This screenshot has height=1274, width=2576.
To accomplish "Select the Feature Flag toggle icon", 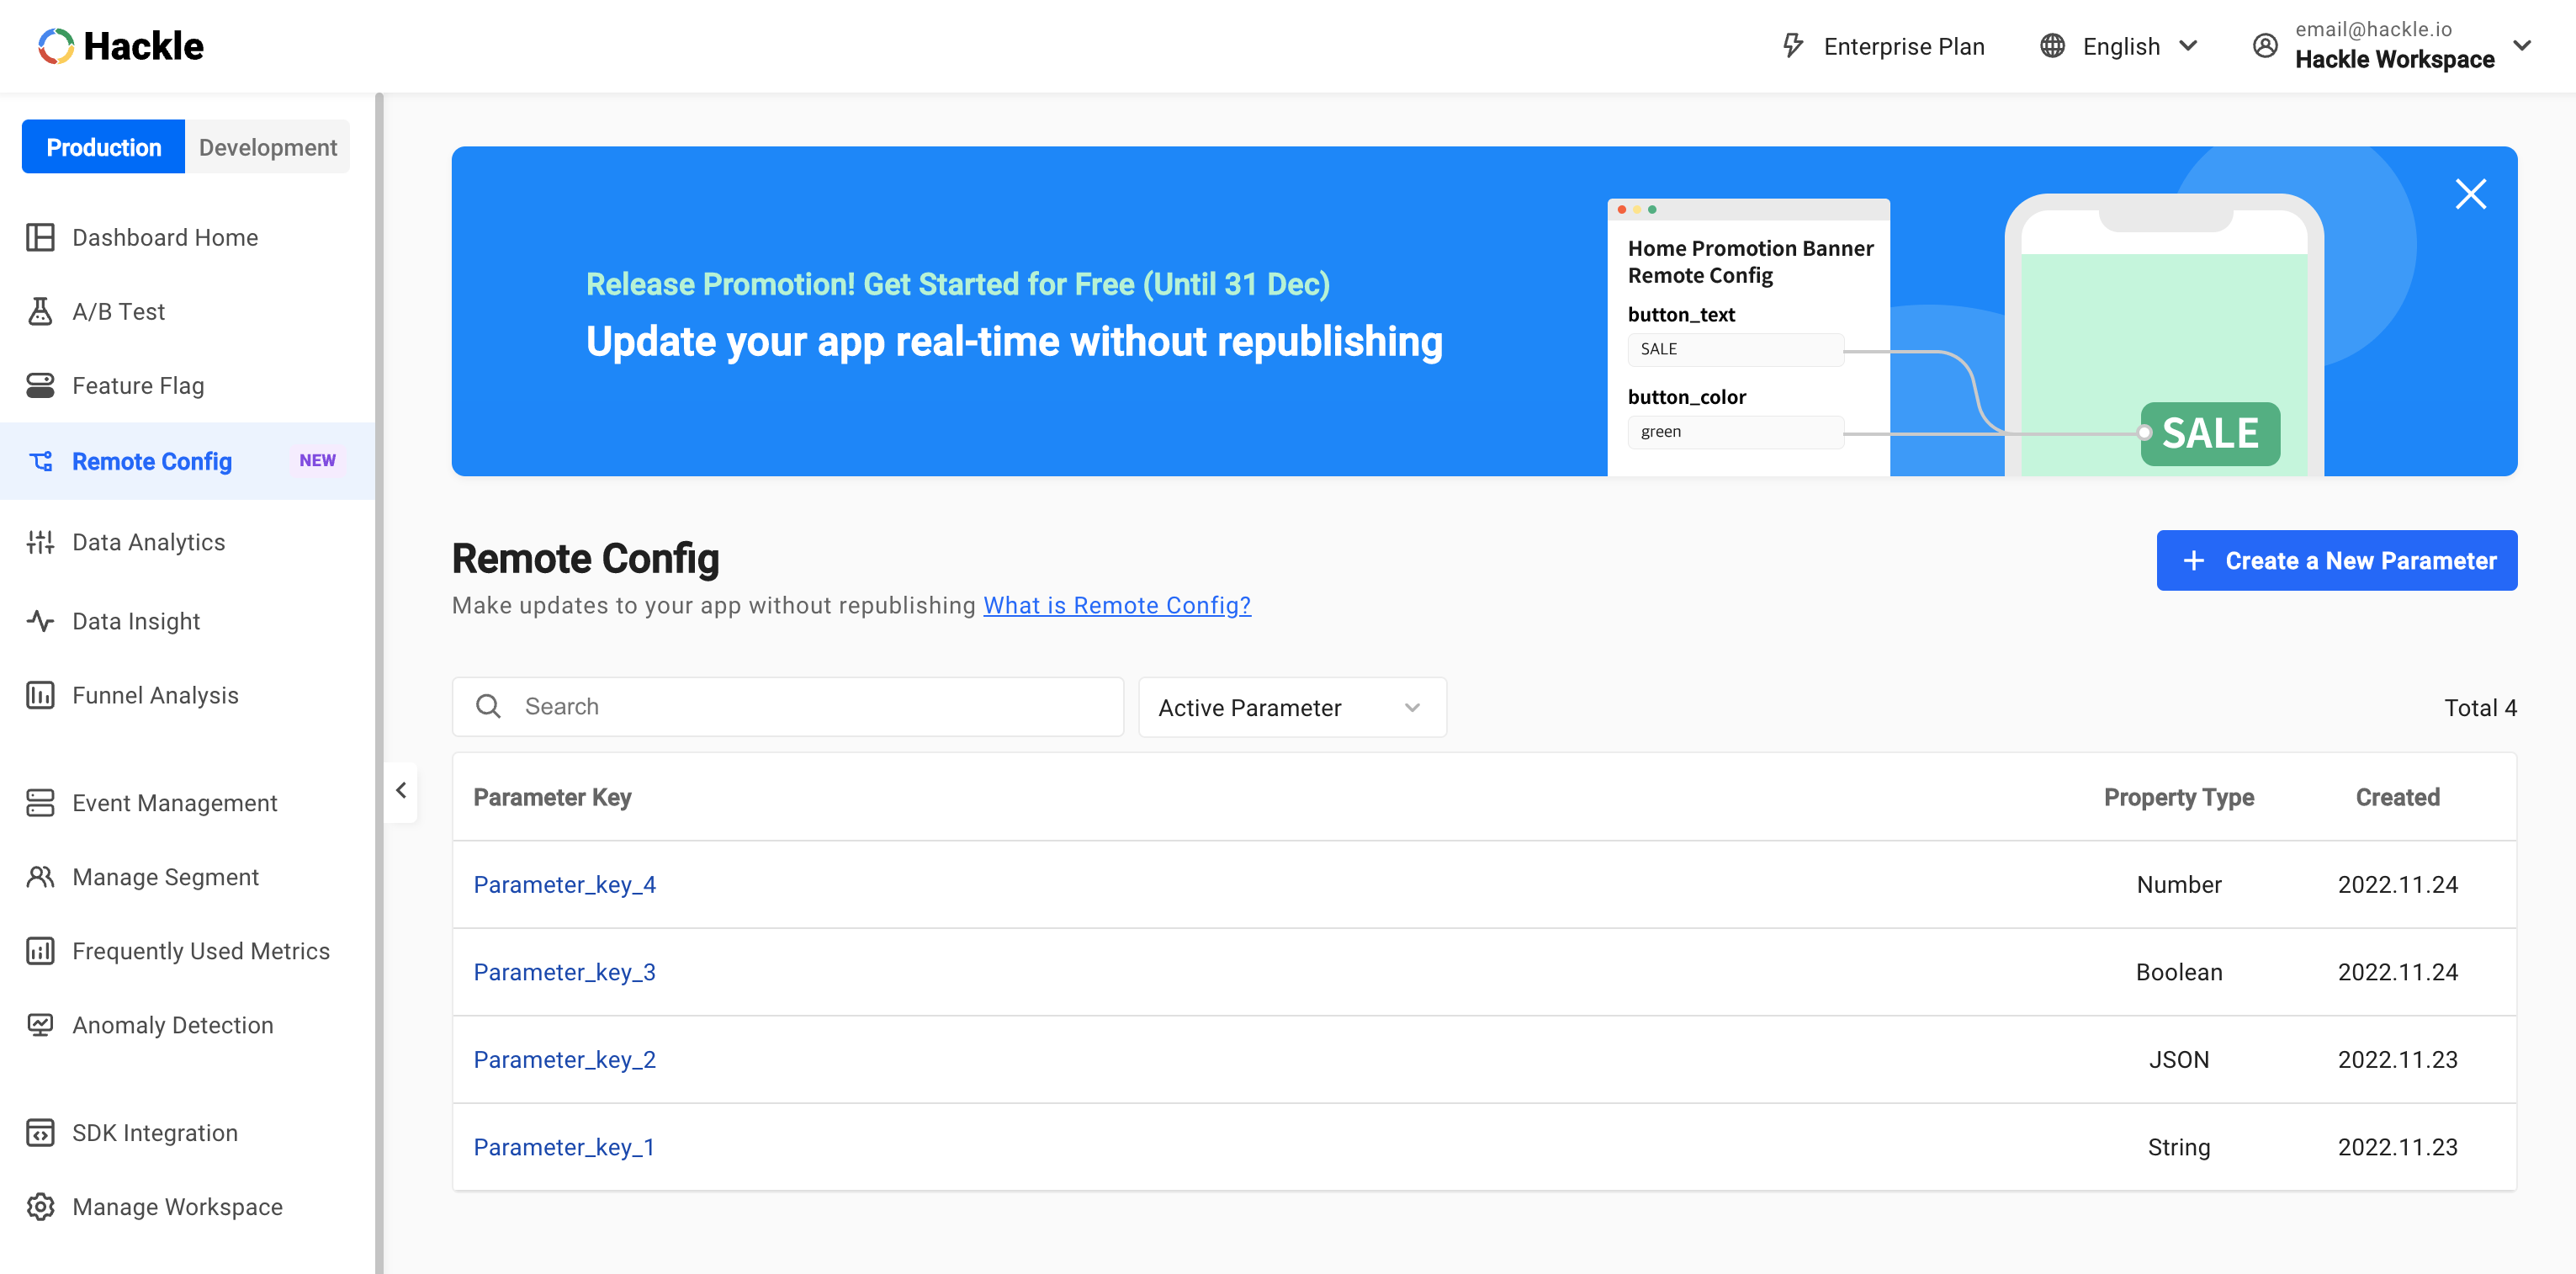I will pyautogui.click(x=40, y=385).
